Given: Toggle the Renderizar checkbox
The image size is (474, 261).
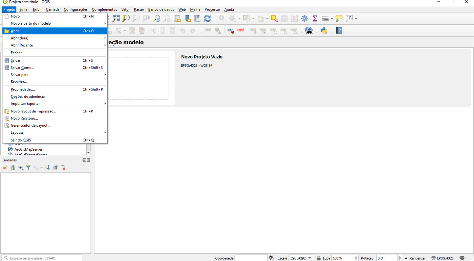Looking at the screenshot, I should pos(406,258).
